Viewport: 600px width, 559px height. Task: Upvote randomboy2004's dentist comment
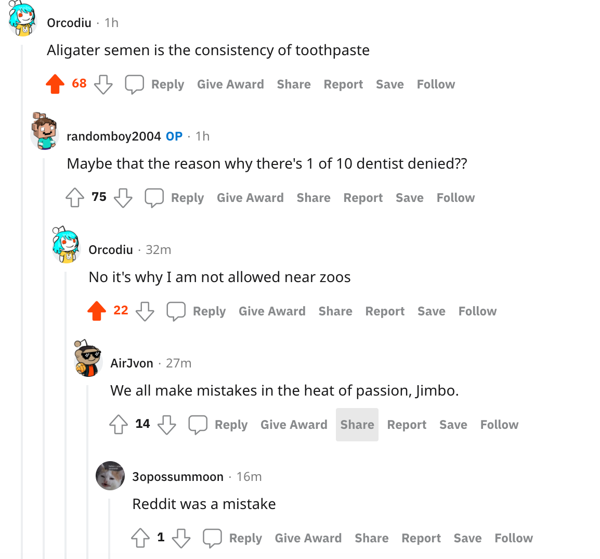[75, 197]
